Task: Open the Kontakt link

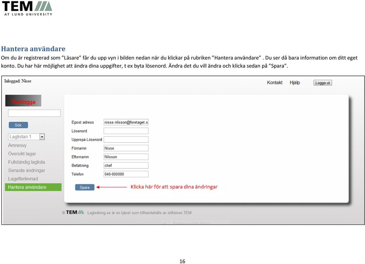Action: click(x=275, y=83)
